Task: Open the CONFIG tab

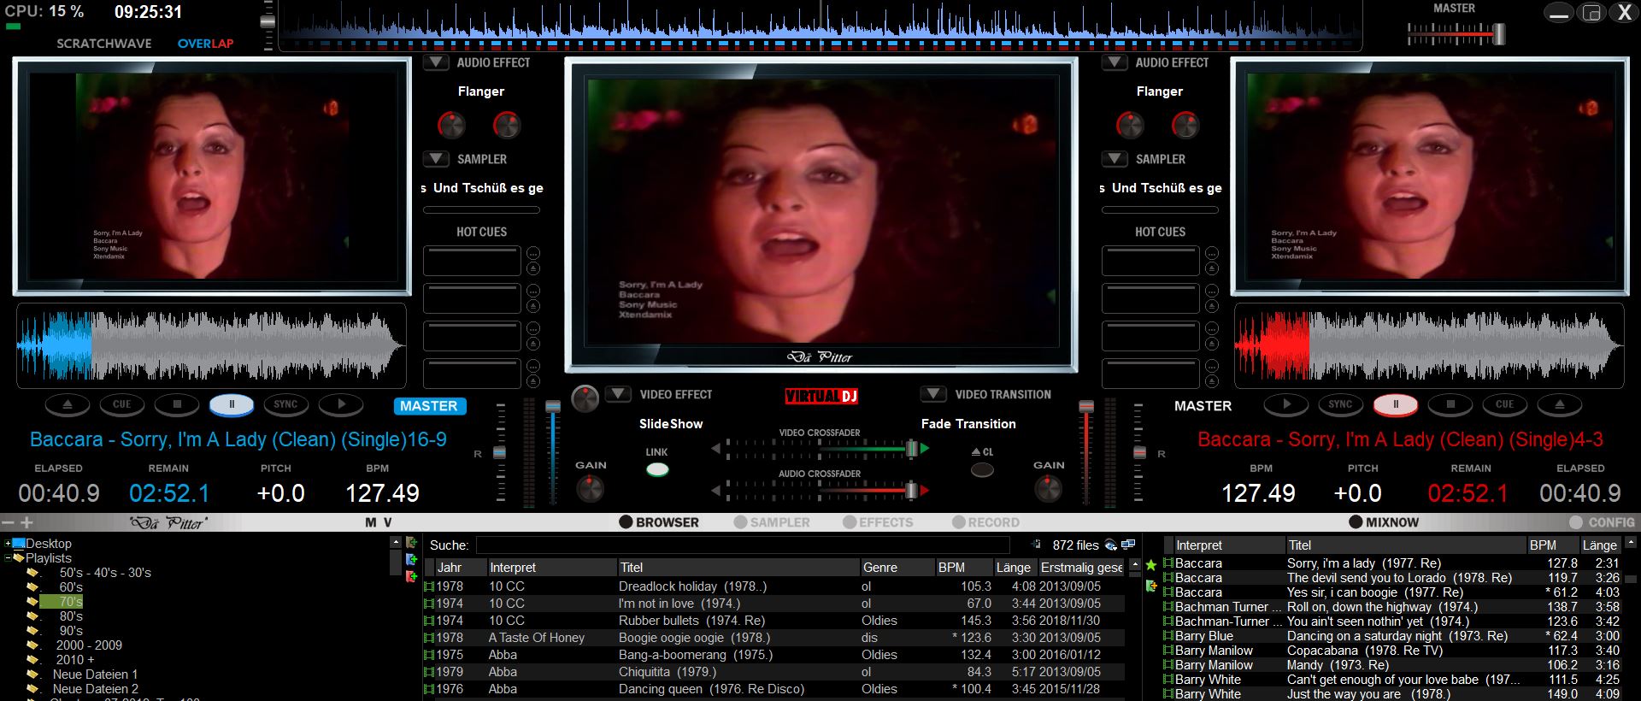Action: click(x=1603, y=522)
